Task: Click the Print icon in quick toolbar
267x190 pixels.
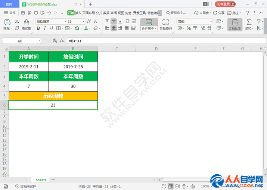Action: click(x=36, y=13)
